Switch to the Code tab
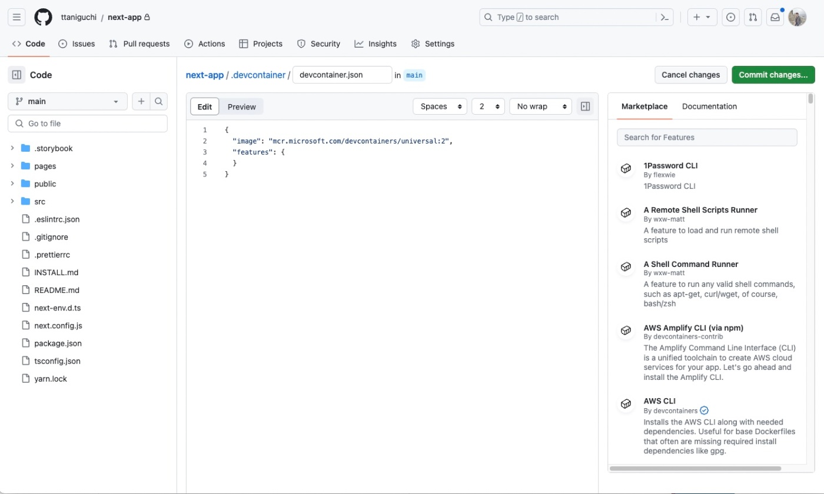This screenshot has width=824, height=494. [x=29, y=44]
